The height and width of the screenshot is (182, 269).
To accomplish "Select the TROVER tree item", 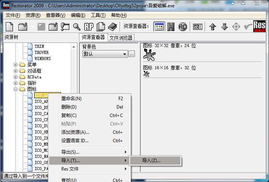I will [42, 52].
